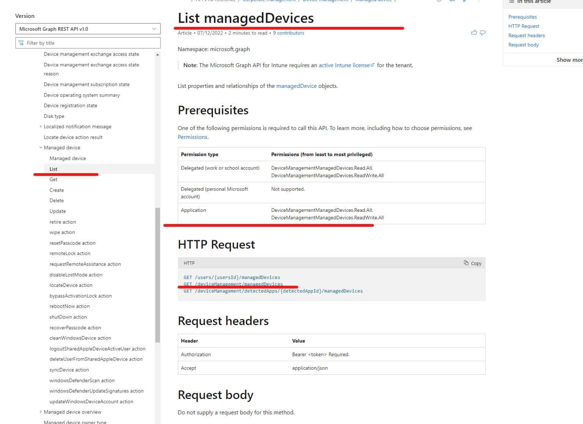The width and height of the screenshot is (583, 424).
Task: Open the Device Management breadcrumb item
Action: pyautogui.click(x=325, y=1)
